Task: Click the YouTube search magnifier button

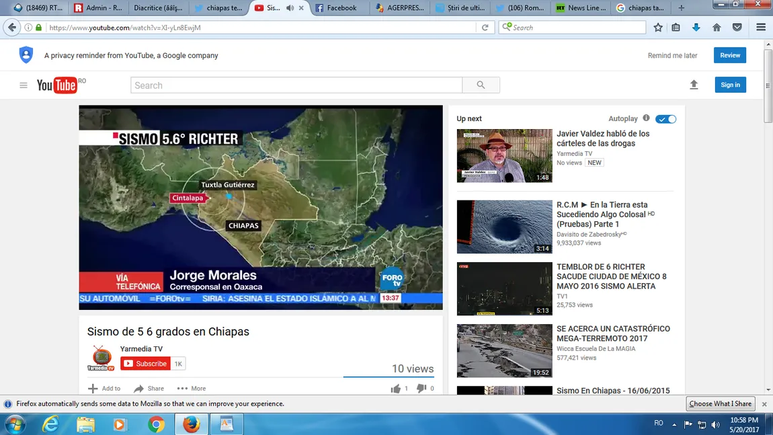Action: (481, 85)
